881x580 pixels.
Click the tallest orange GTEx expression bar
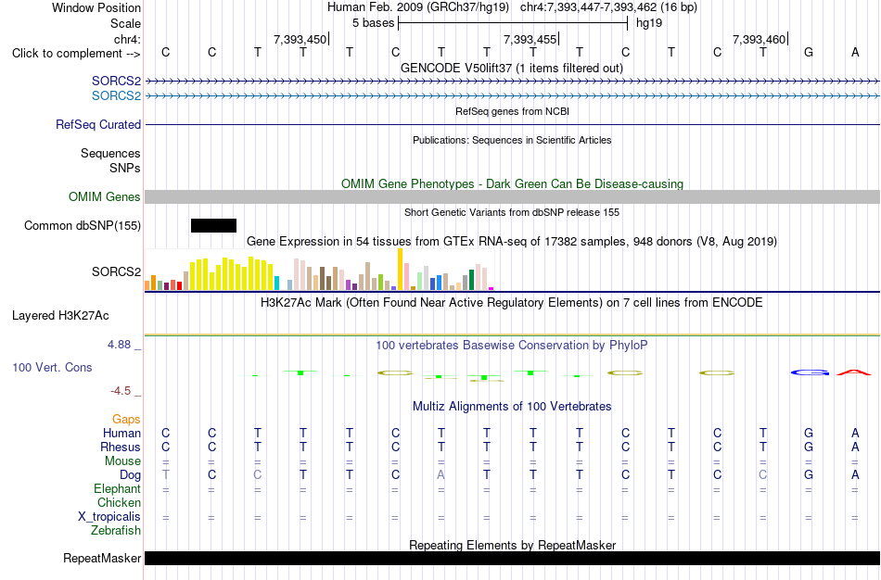click(x=400, y=269)
